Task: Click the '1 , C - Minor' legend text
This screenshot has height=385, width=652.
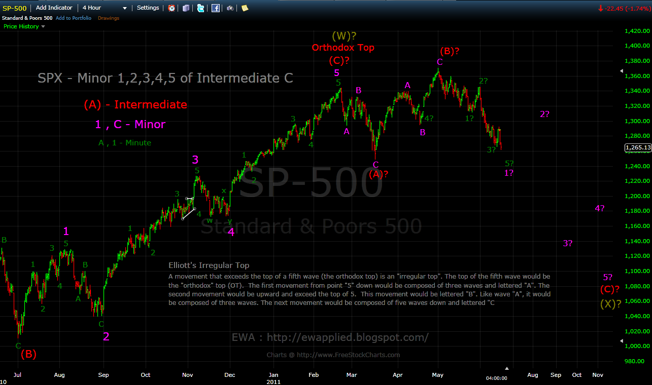Action: [130, 124]
